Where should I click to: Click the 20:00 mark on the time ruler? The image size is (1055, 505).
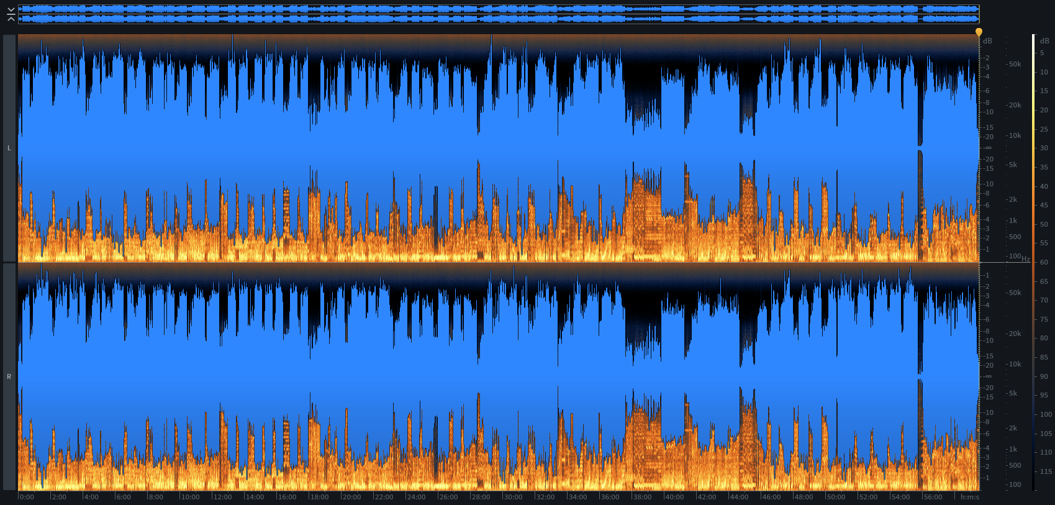click(351, 497)
